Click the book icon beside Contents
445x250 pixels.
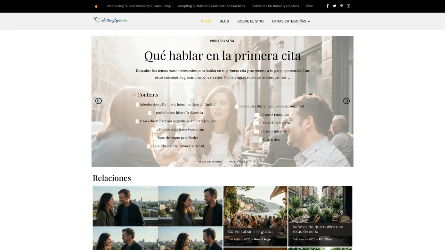[134, 94]
